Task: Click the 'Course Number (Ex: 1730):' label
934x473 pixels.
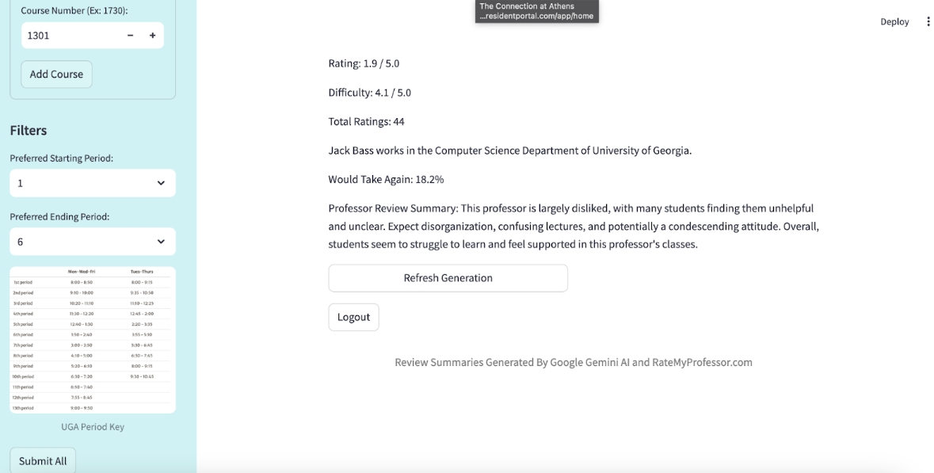Action: point(74,11)
